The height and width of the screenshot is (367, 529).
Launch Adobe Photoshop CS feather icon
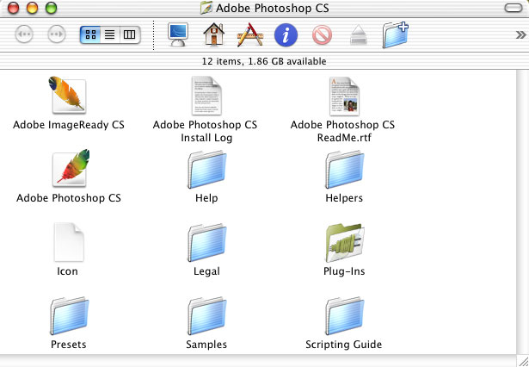click(x=71, y=169)
